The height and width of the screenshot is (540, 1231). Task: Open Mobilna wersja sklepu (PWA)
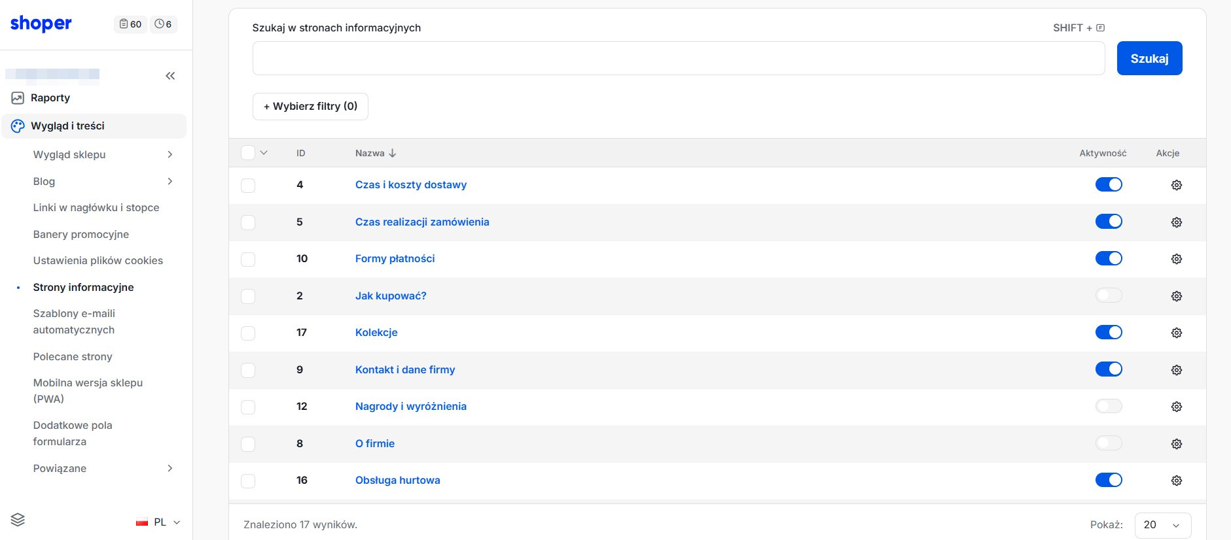[88, 391]
